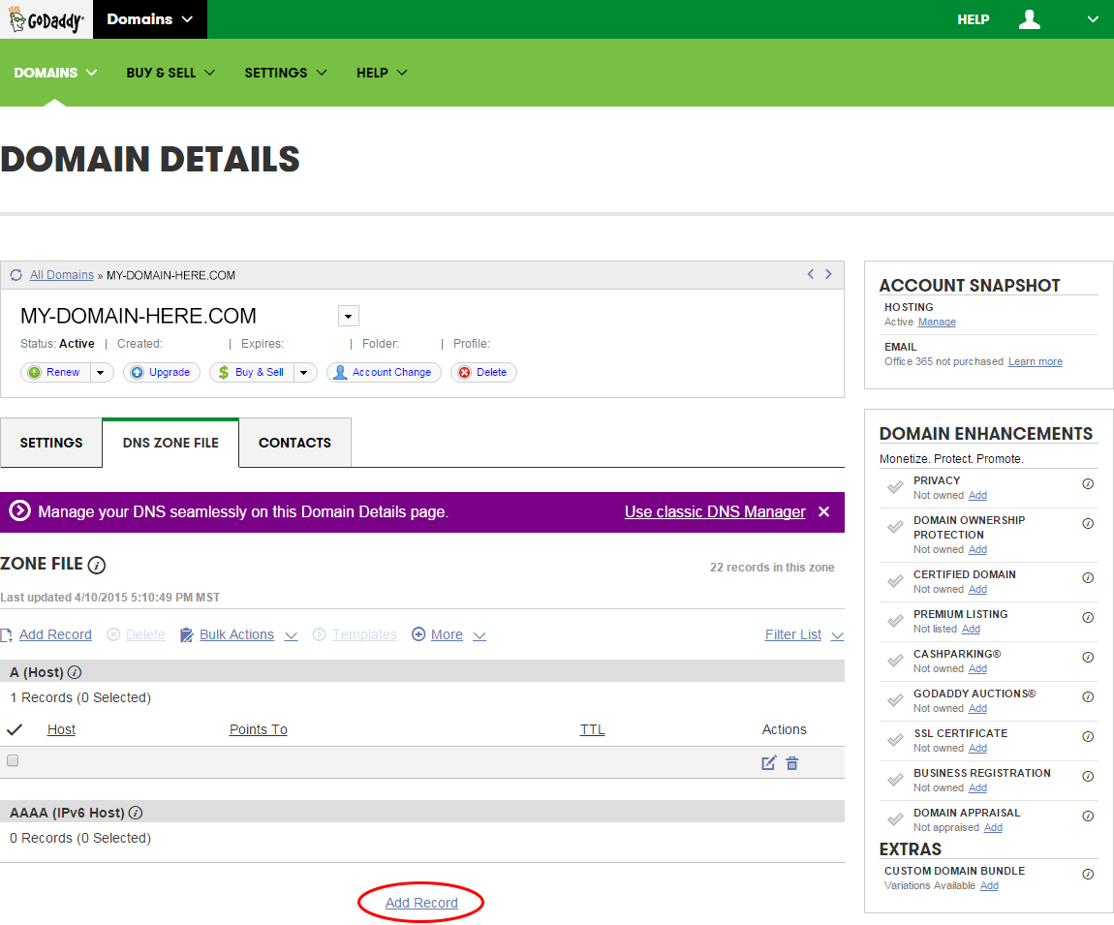1114x925 pixels.
Task: Click Add Record in the zone toolbar
Action: [55, 634]
